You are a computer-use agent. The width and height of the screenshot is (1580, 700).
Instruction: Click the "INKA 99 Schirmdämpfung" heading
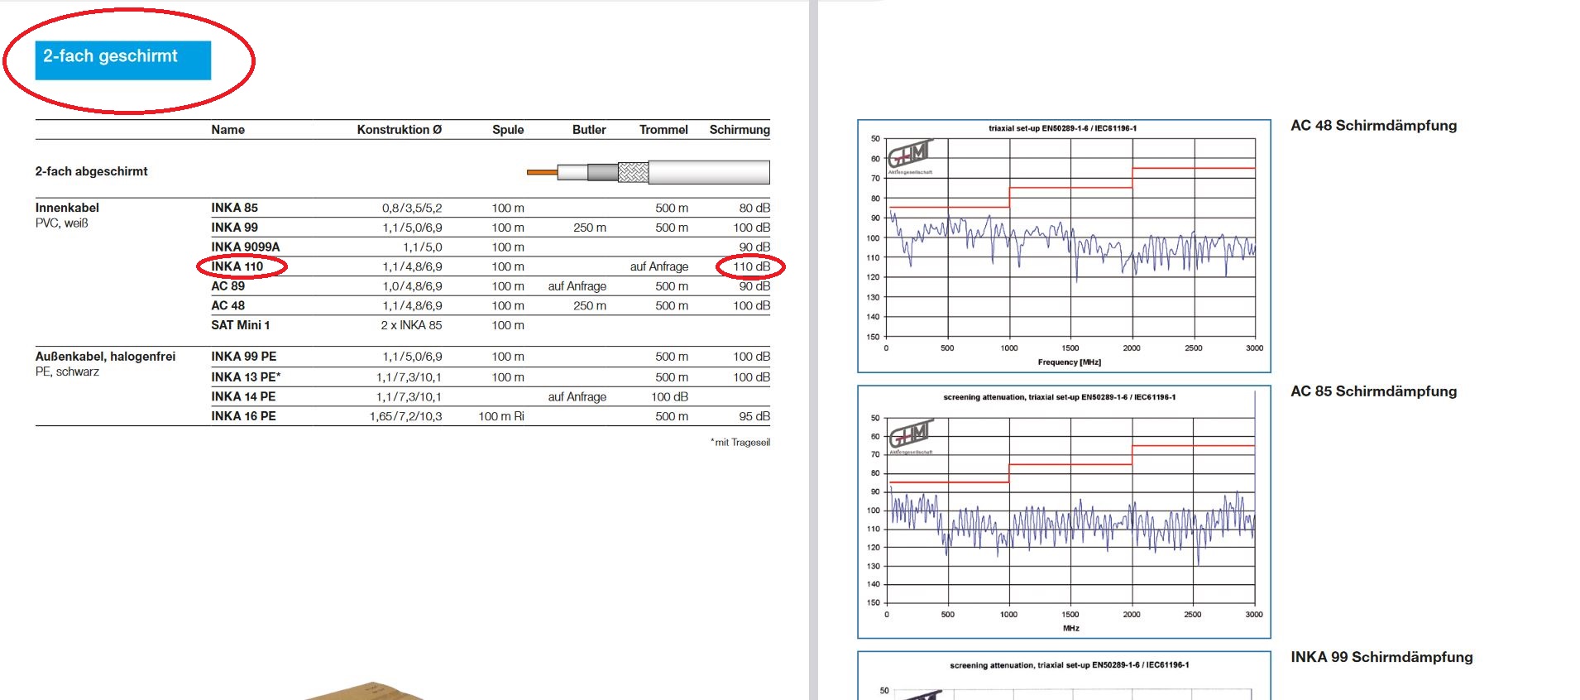point(1381,657)
